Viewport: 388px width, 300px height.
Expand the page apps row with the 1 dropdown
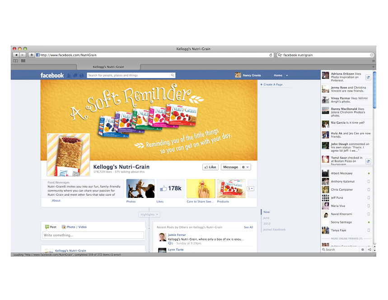[251, 188]
